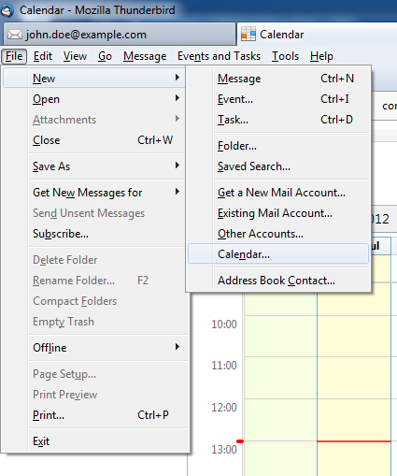Expand the Open submenu arrow
The width and height of the screenshot is (397, 476).
pos(177,98)
